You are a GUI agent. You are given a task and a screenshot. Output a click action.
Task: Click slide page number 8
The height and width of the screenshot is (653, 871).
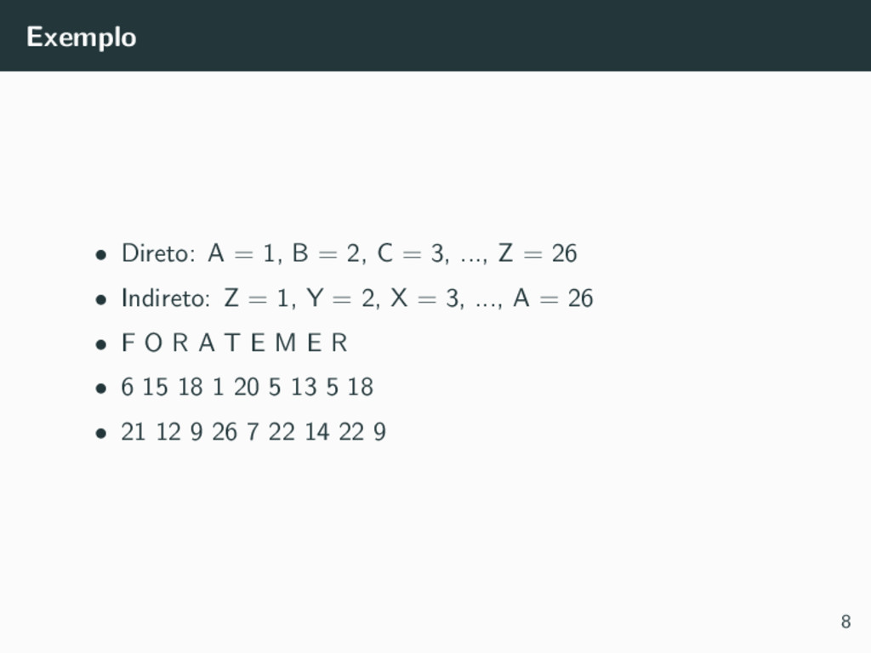(x=845, y=622)
